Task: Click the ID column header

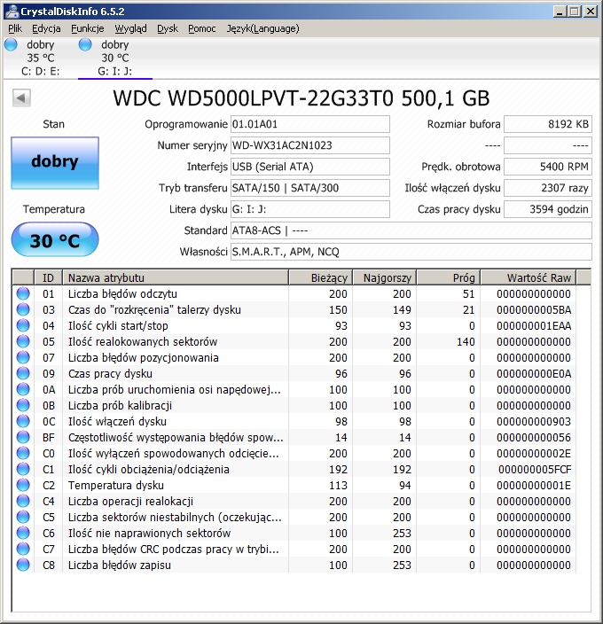Action: (48, 277)
